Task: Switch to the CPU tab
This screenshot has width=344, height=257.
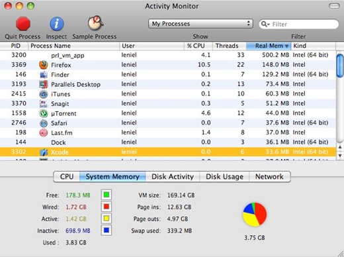Action: coord(67,177)
